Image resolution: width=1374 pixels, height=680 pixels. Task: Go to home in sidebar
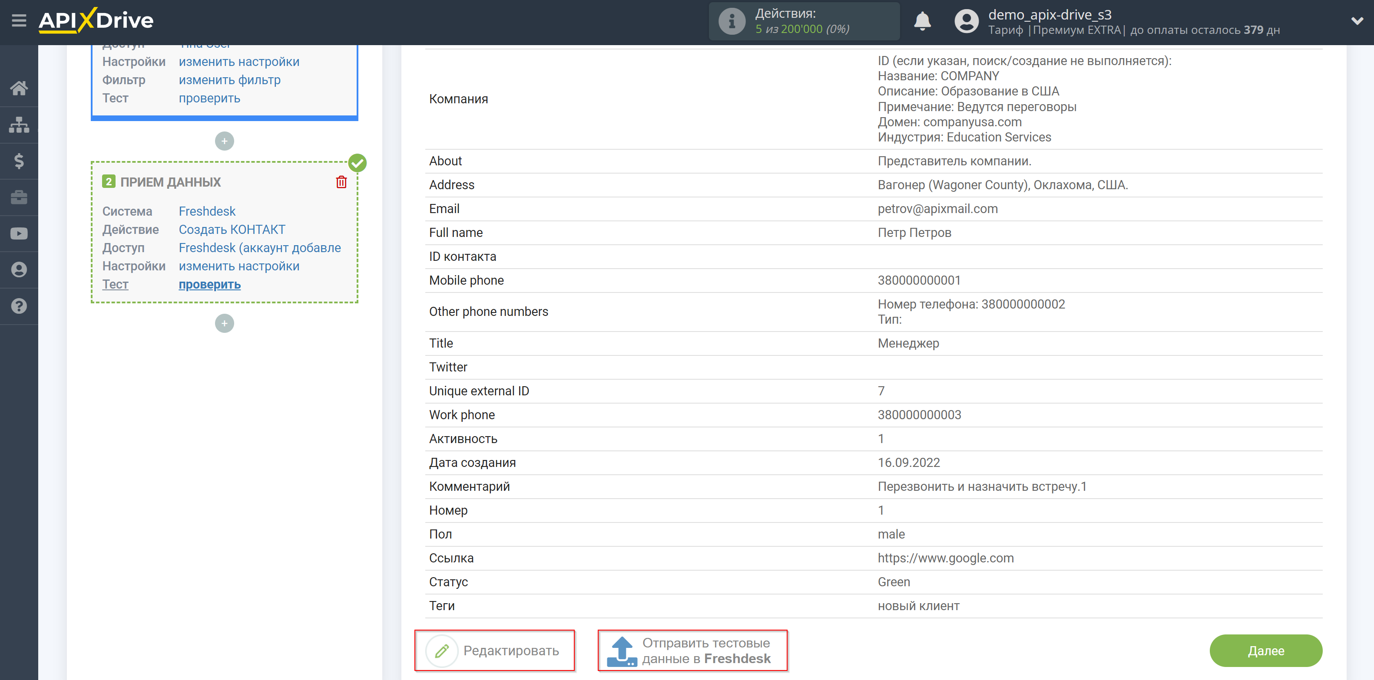19,88
